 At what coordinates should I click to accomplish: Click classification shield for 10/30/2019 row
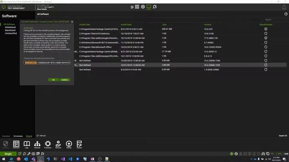266,60
